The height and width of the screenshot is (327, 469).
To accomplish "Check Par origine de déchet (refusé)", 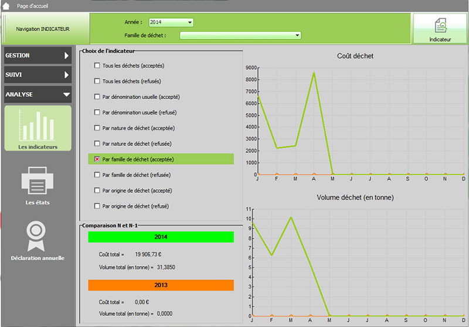I will (x=97, y=206).
